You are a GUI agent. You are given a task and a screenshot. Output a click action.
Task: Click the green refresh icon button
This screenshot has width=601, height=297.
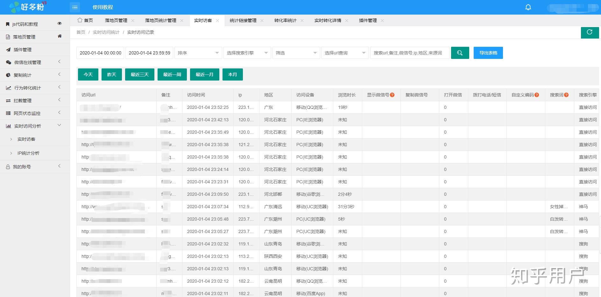coord(590,32)
